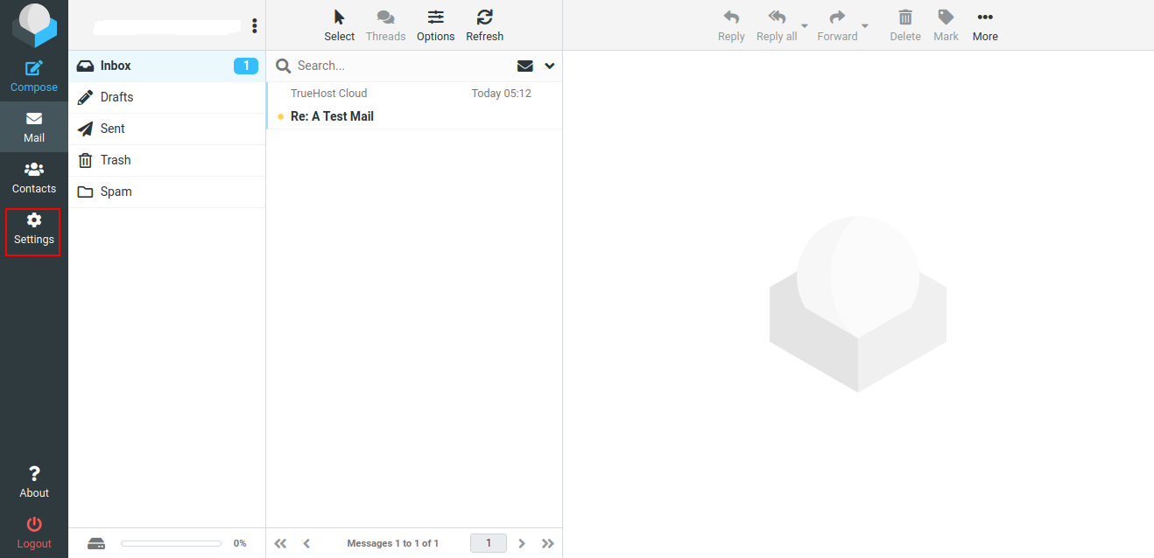
Task: Open message list Options
Action: click(435, 24)
